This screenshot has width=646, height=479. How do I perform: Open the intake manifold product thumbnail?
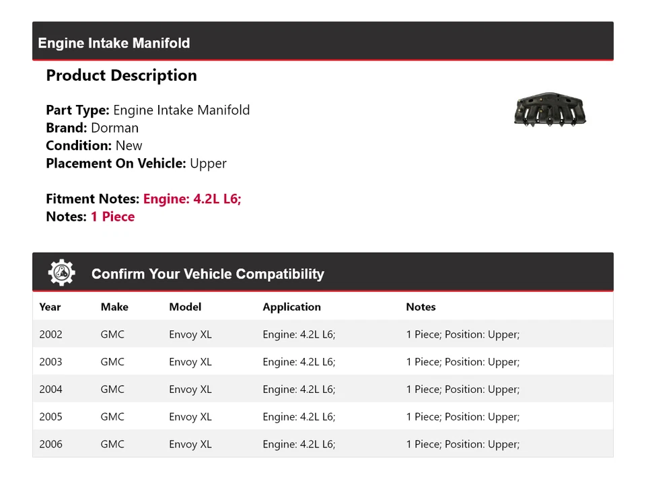click(550, 110)
